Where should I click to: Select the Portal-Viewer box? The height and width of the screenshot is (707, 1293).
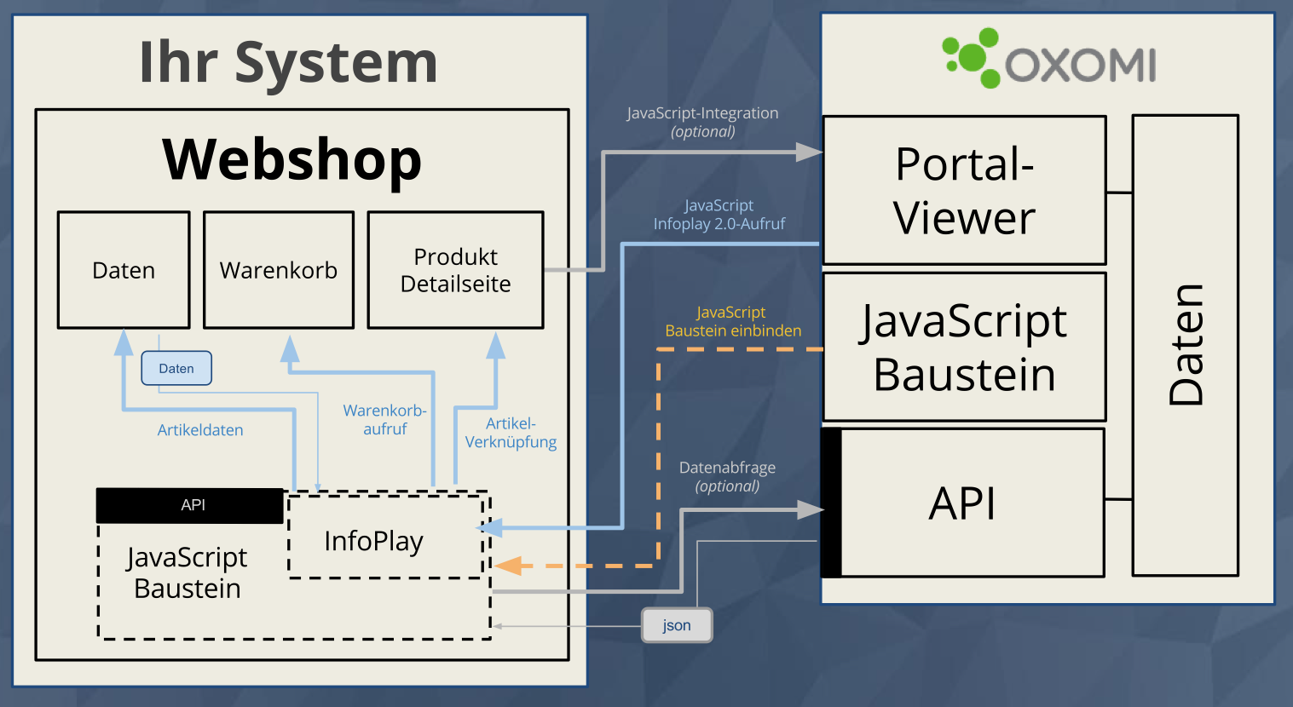tap(964, 191)
